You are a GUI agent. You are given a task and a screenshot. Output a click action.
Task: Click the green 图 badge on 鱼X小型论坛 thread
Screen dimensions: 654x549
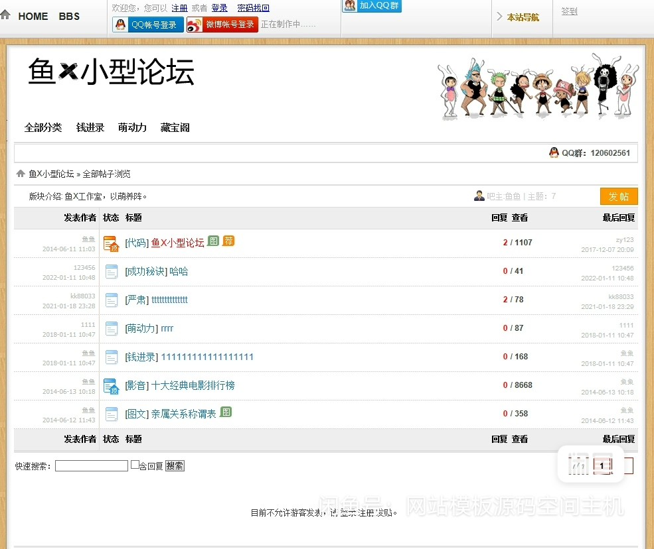pyautogui.click(x=213, y=241)
